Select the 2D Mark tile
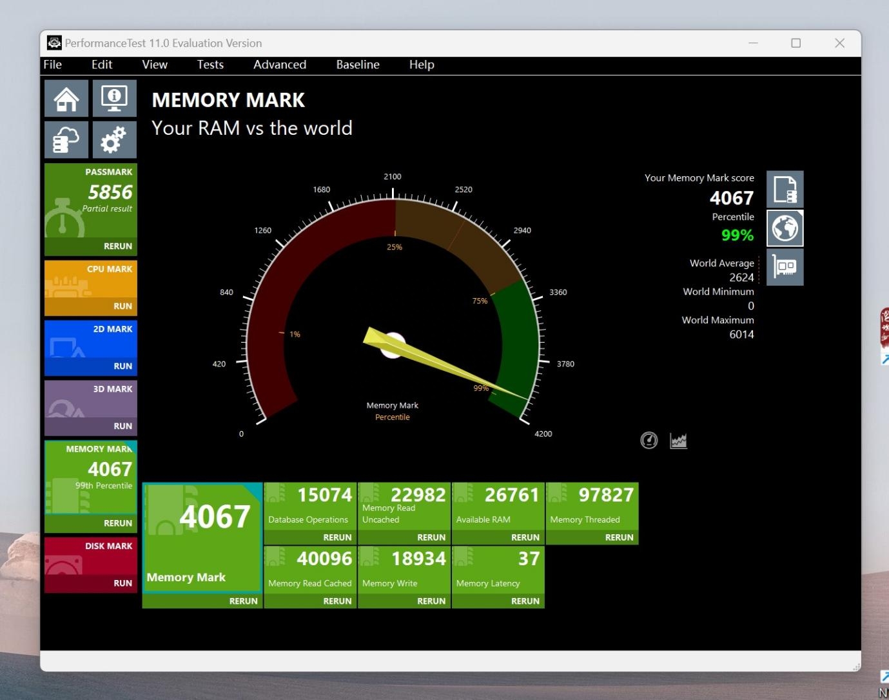Image resolution: width=889 pixels, height=700 pixels. (91, 339)
